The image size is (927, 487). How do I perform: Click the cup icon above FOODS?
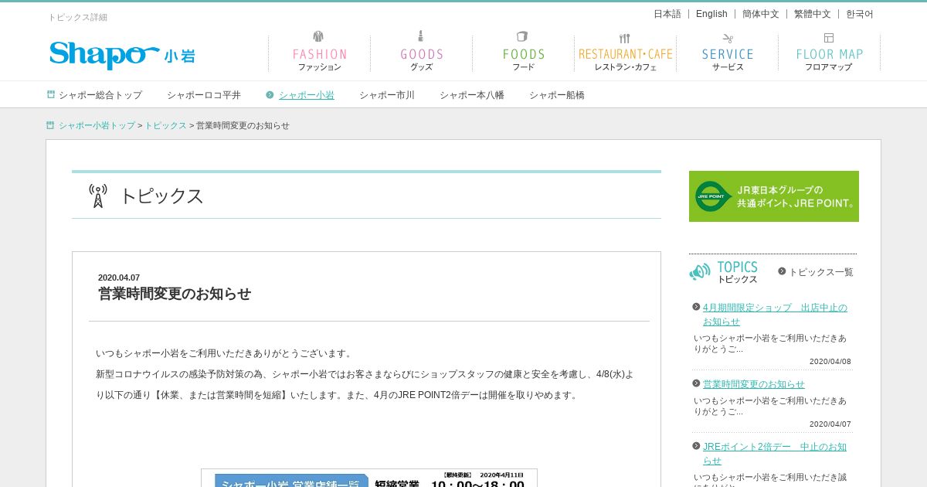[523, 36]
